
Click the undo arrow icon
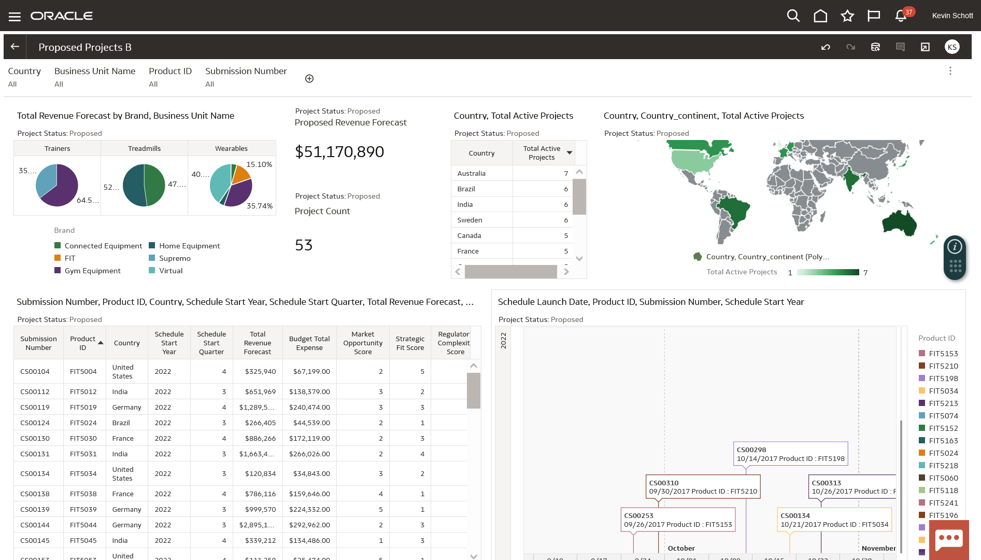click(x=826, y=47)
